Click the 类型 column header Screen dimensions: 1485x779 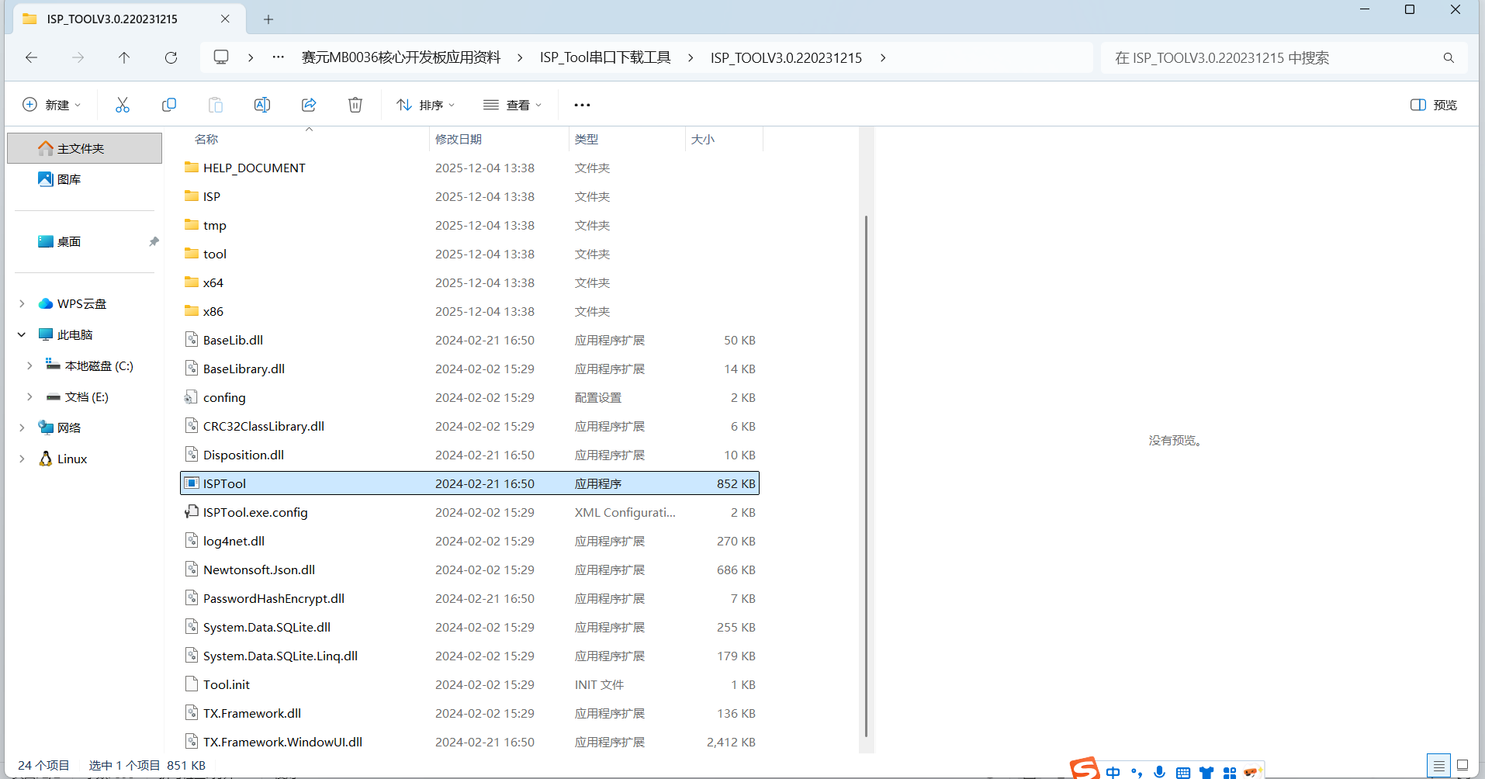[x=587, y=139]
